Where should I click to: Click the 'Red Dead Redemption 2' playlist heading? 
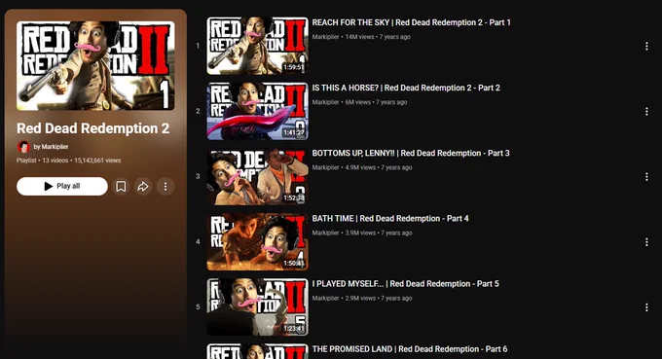point(92,128)
